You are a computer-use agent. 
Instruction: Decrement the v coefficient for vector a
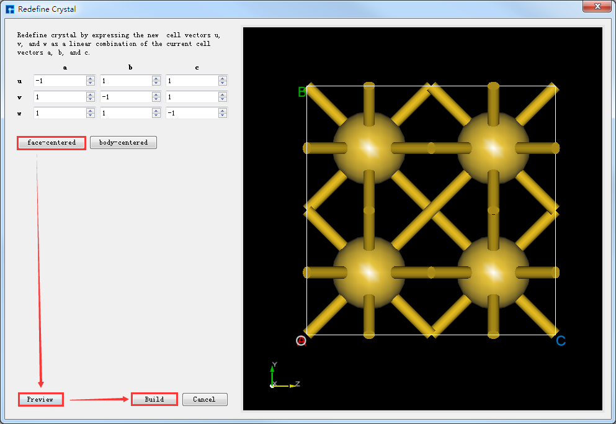coord(90,99)
